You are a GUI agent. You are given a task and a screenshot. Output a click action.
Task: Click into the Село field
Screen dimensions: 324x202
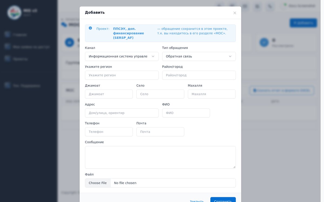point(160,94)
